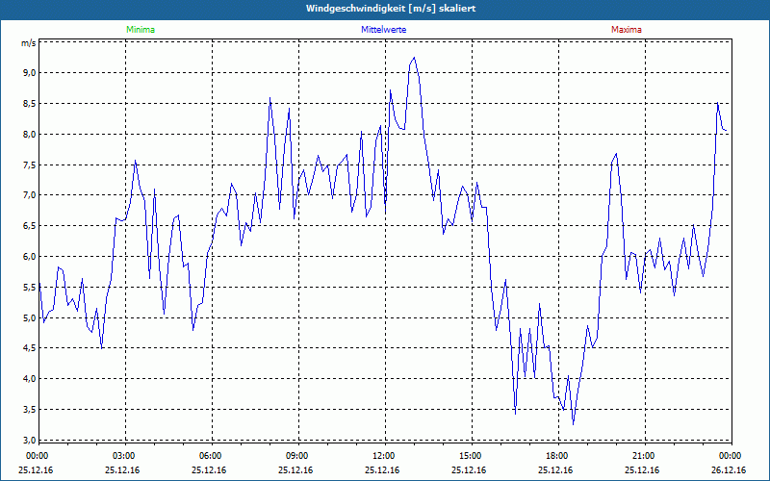Image resolution: width=770 pixels, height=481 pixels.
Task: Click the 4,5 y-axis value
Action: click(x=30, y=348)
